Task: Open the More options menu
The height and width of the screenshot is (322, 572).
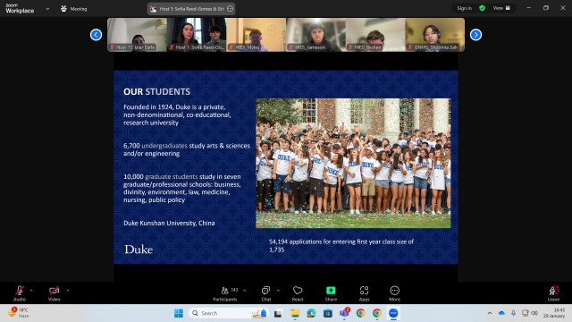Action: click(x=395, y=293)
